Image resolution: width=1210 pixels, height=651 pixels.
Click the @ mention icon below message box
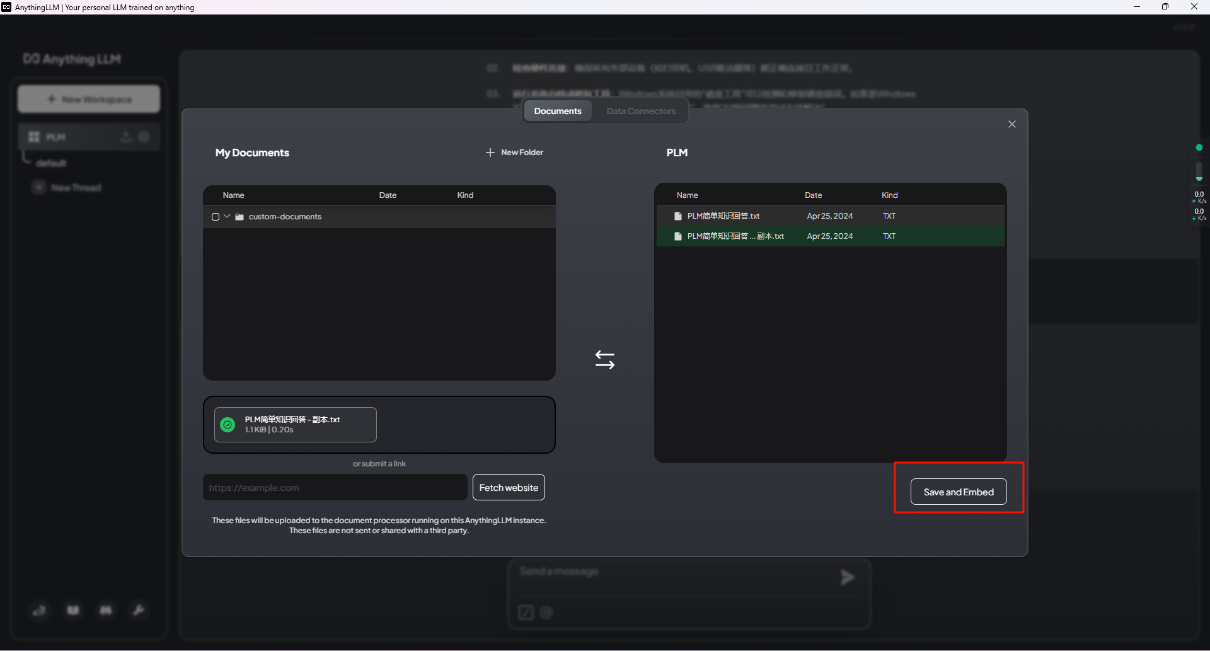point(546,613)
